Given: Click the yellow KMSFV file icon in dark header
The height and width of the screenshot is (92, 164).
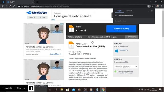Looking at the screenshot, I should click(71, 29).
